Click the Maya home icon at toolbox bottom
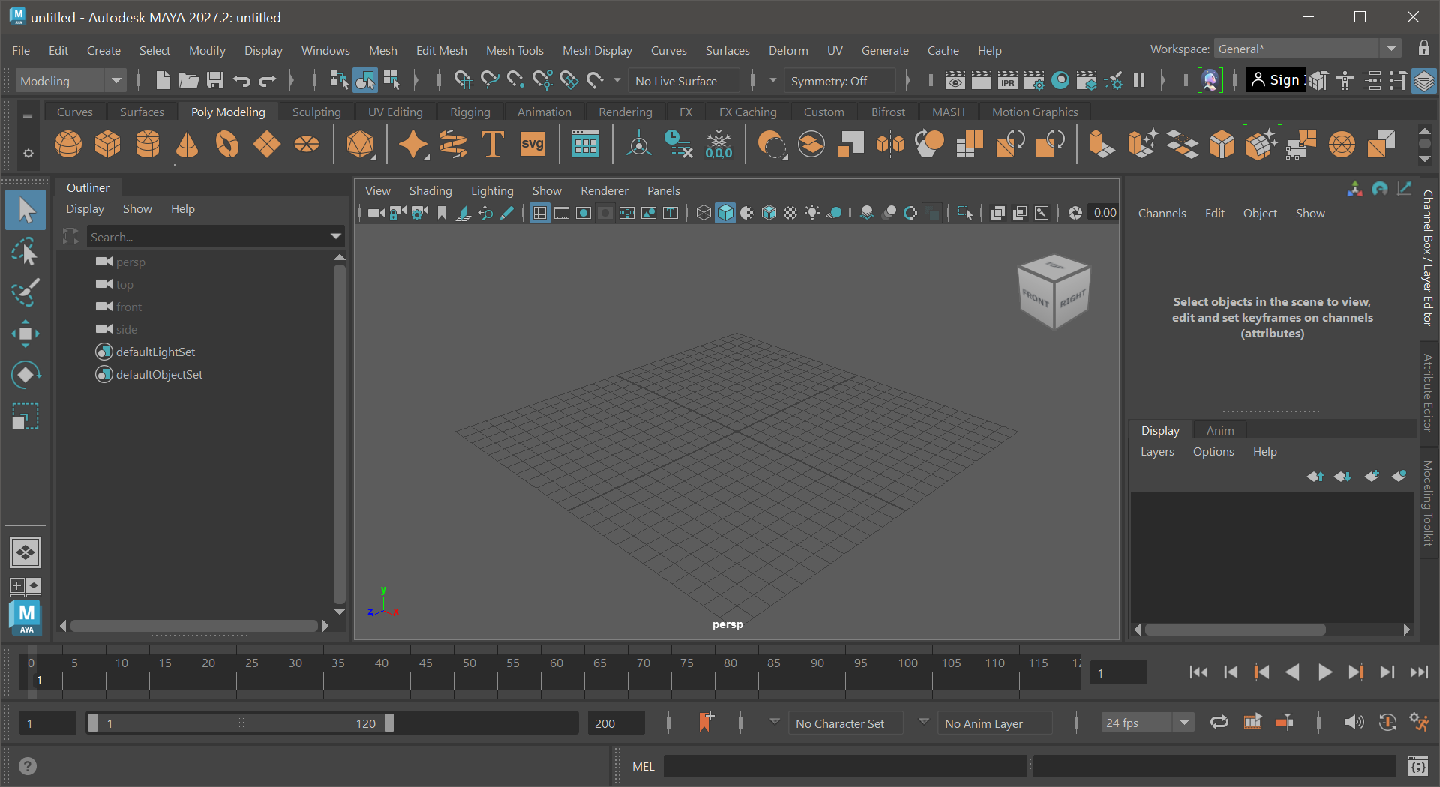Image resolution: width=1440 pixels, height=787 pixels. tap(25, 618)
